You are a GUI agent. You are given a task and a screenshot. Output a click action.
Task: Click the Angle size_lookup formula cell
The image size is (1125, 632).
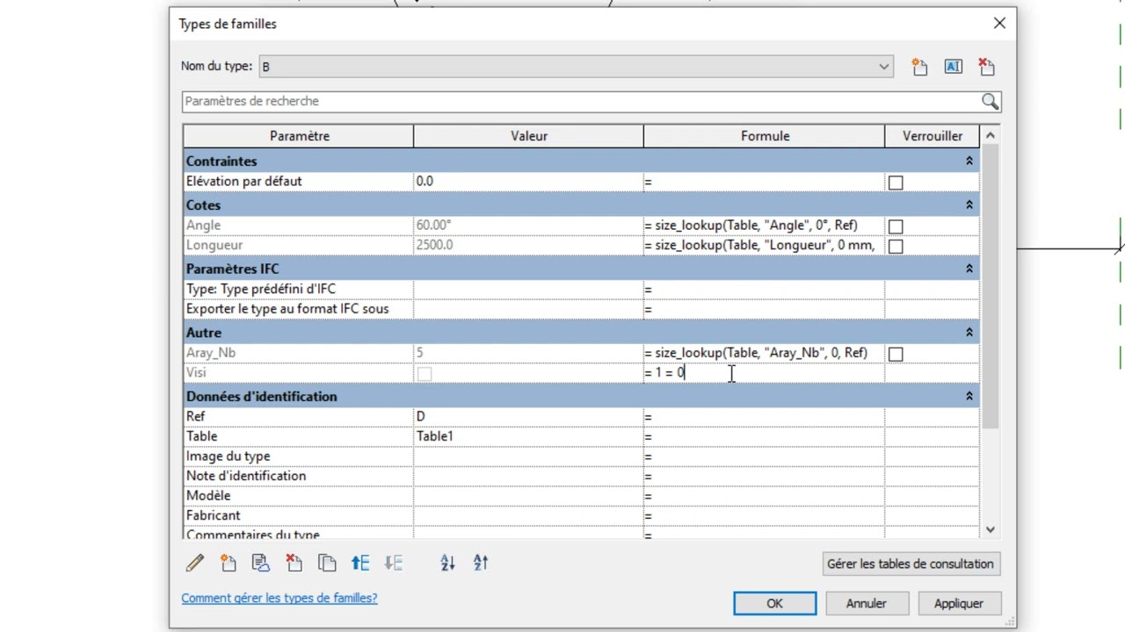pos(764,226)
